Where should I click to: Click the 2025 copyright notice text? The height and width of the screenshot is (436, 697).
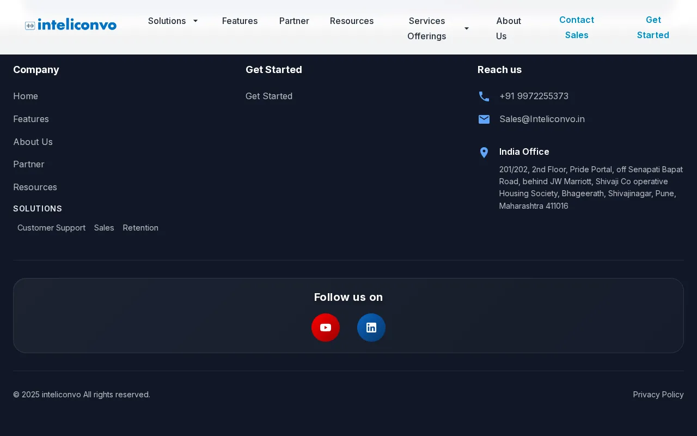(x=82, y=395)
